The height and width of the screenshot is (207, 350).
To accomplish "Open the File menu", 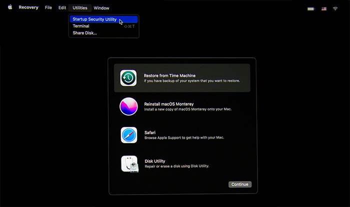I will [48, 8].
